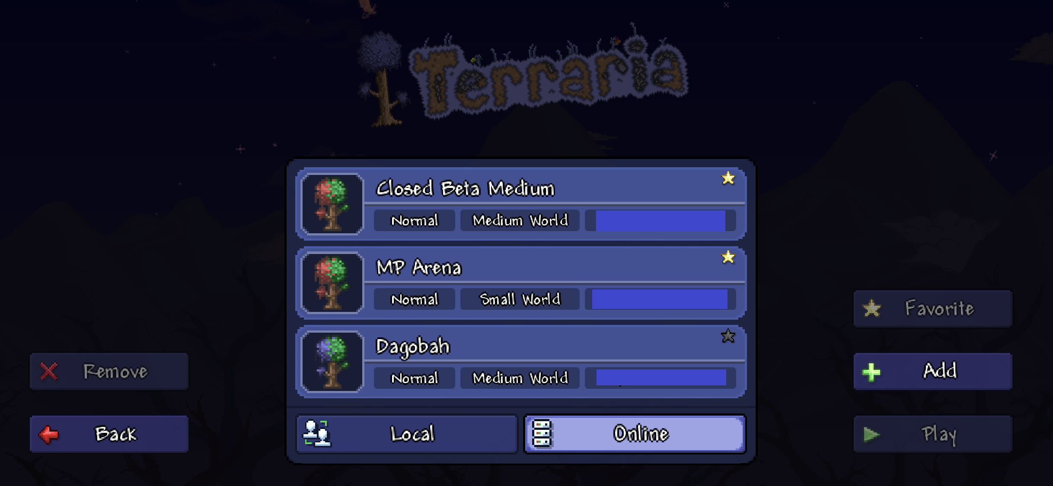
Task: Switch to the Local tab
Action: coord(407,434)
